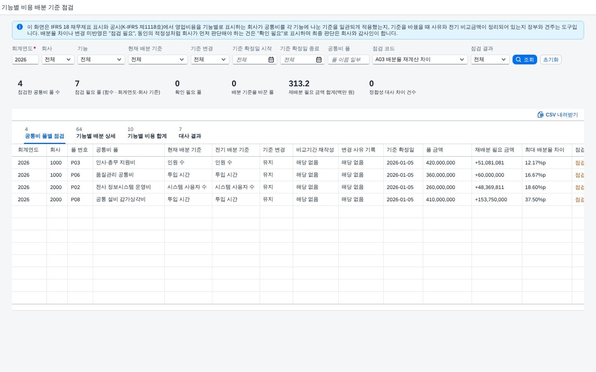Viewport: 596px width, 372px height.
Task: Expand the 회사 dropdown filter
Action: click(x=58, y=60)
